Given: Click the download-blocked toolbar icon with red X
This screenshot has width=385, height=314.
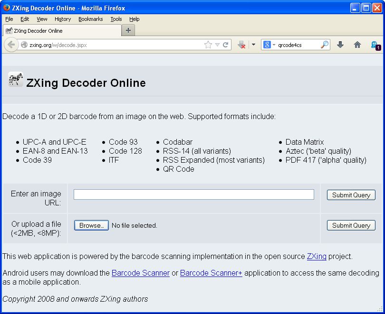Looking at the screenshot, I should pyautogui.click(x=241, y=45).
